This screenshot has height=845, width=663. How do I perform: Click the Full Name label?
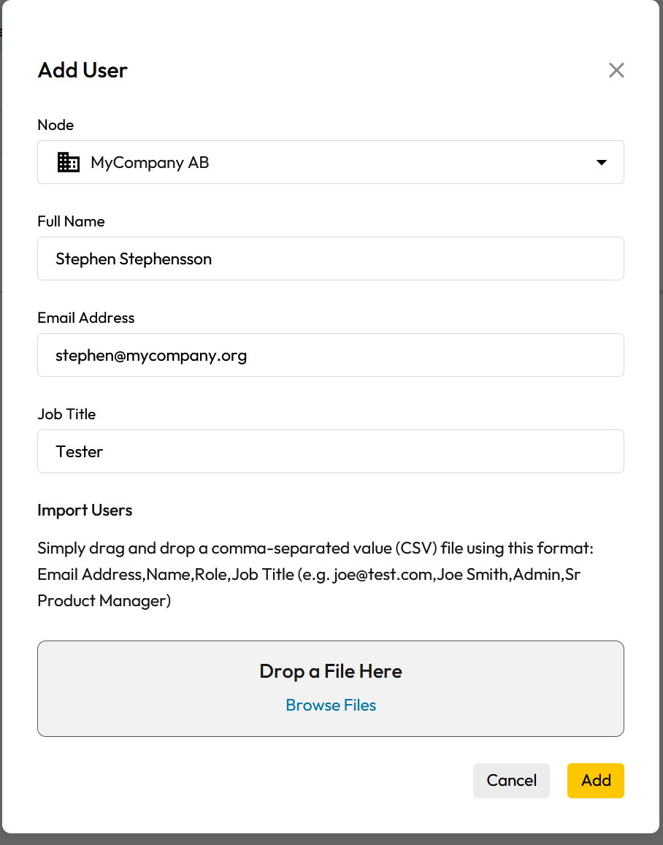pyautogui.click(x=71, y=221)
